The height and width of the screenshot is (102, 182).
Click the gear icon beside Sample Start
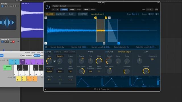coord(46,47)
